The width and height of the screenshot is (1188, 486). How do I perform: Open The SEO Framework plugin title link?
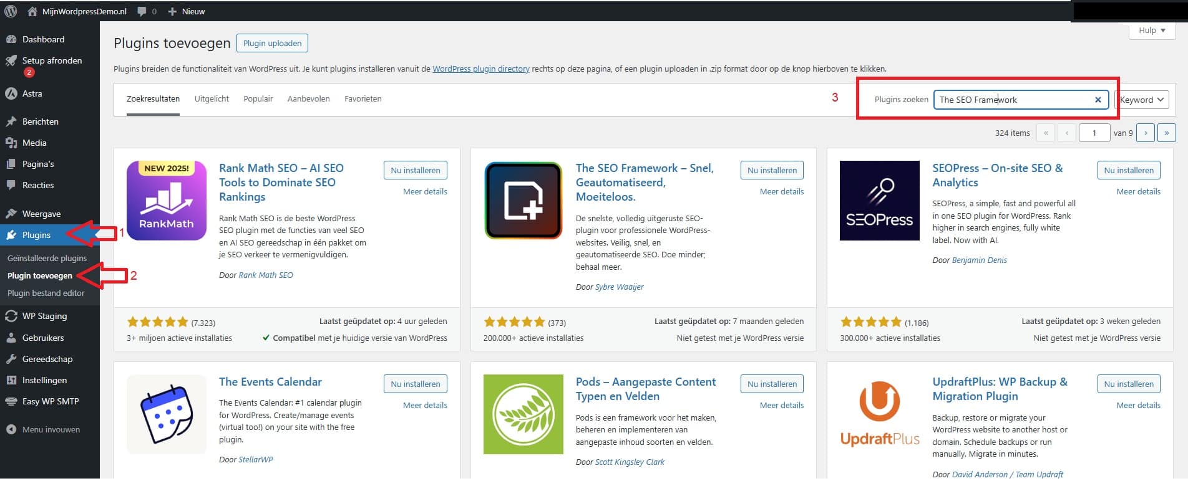tap(645, 182)
